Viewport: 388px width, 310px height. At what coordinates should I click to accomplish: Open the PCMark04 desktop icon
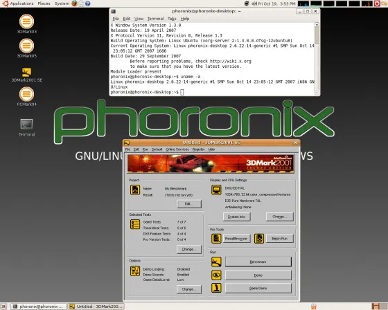tap(26, 94)
